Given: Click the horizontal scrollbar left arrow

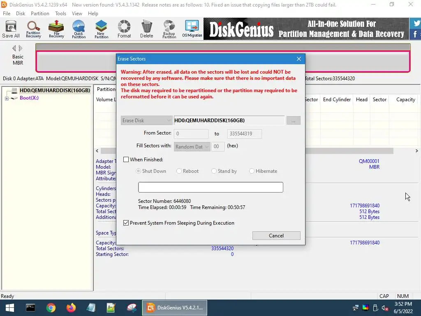Looking at the screenshot, I should 97,151.
